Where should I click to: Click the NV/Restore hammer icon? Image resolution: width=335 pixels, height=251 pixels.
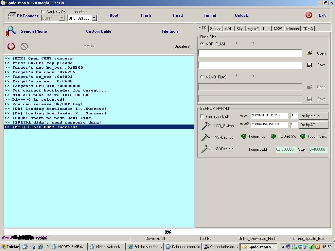click(x=205, y=149)
